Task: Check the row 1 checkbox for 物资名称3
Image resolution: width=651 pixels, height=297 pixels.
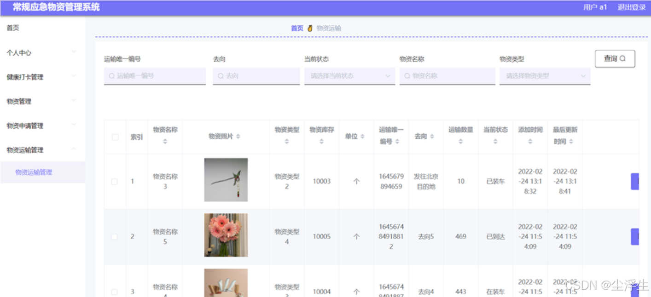Action: tap(115, 182)
